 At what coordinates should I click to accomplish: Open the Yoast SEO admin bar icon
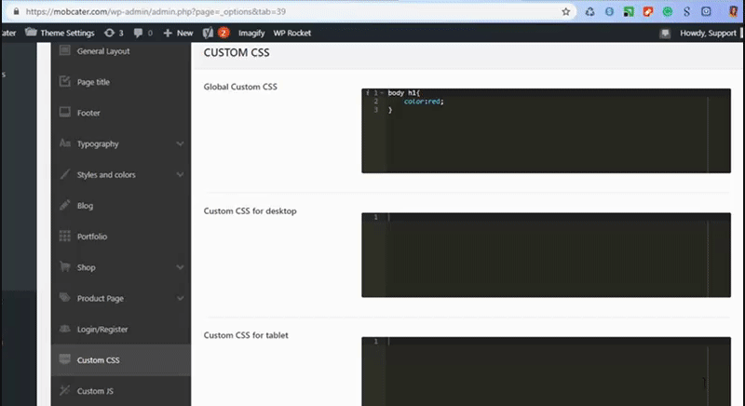[x=208, y=33]
